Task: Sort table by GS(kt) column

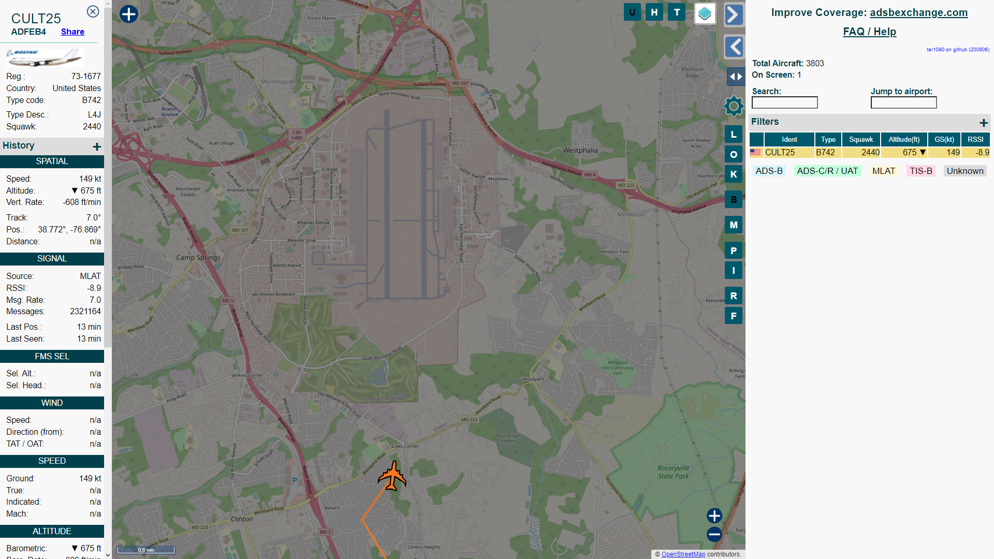Action: point(944,139)
